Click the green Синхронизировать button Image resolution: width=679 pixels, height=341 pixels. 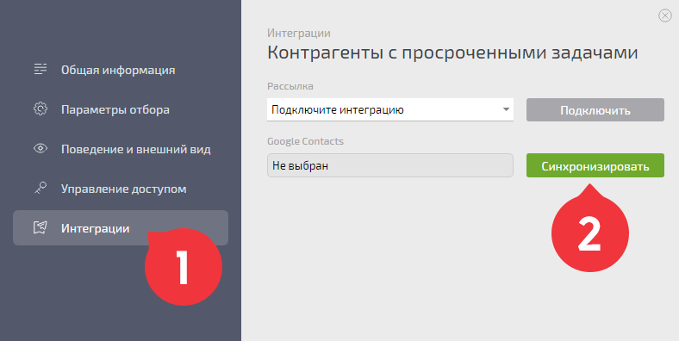(x=595, y=165)
